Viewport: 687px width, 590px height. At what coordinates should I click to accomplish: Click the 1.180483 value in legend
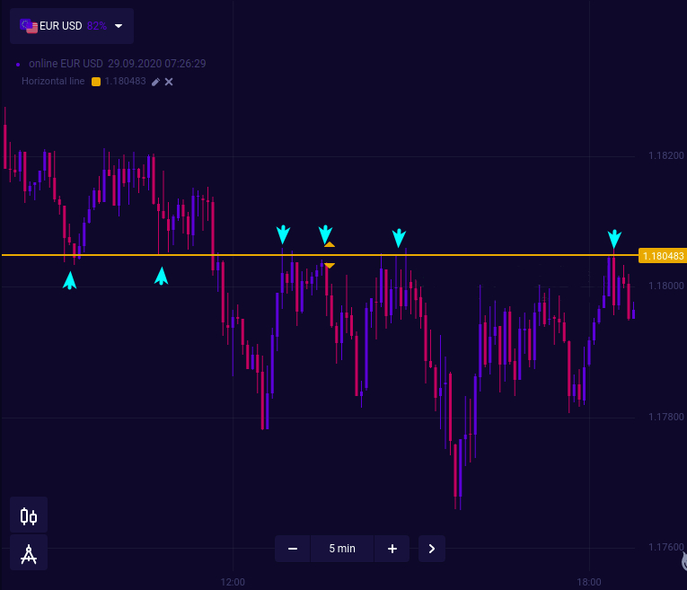(126, 81)
